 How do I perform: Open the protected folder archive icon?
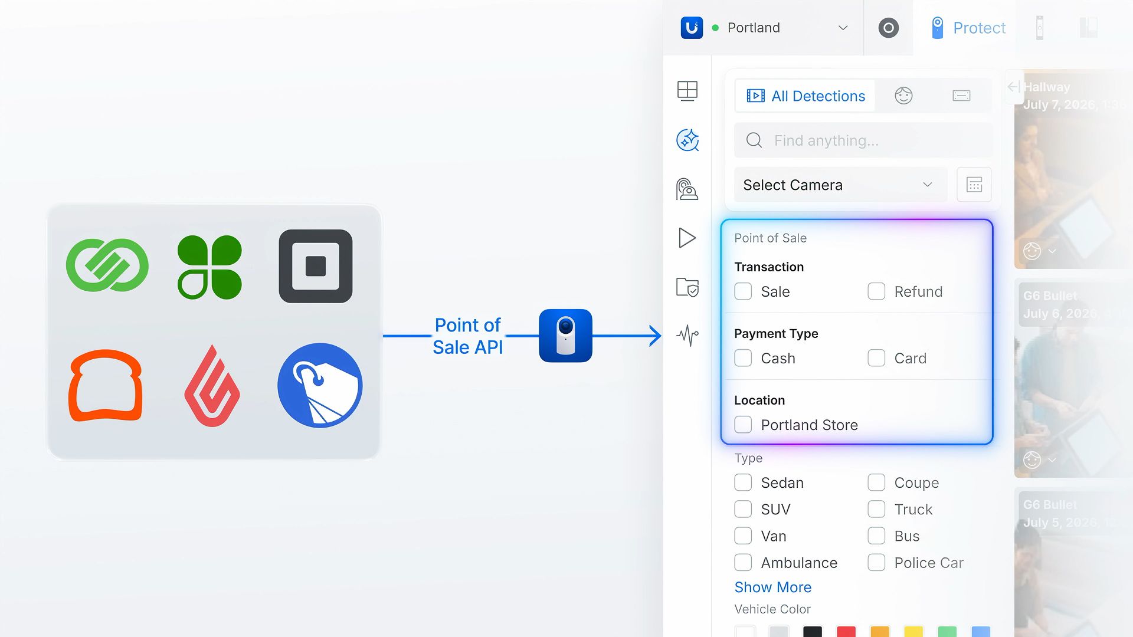pyautogui.click(x=687, y=287)
